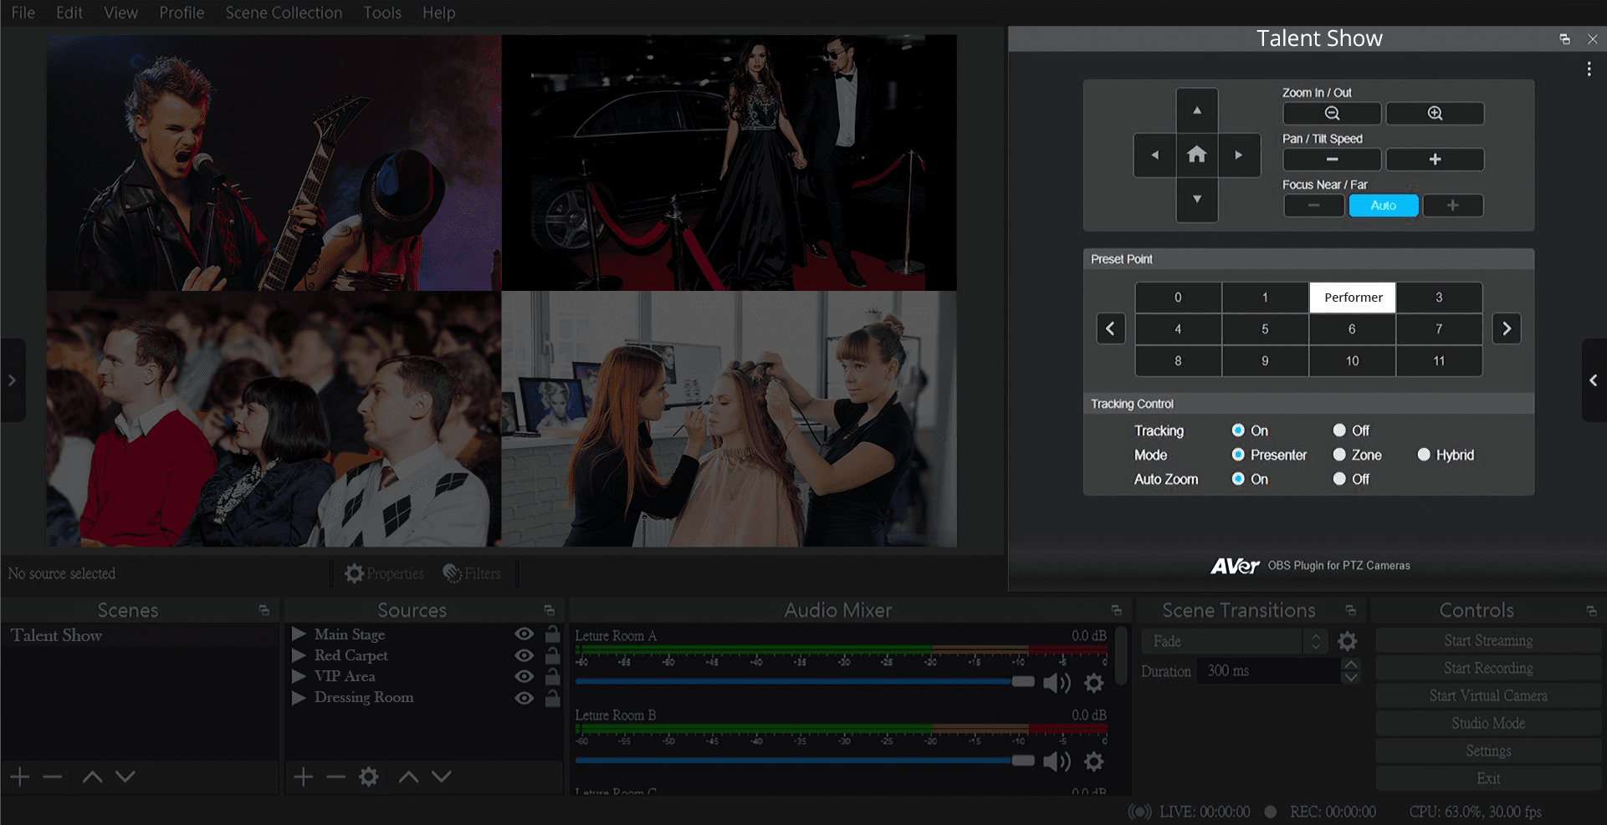
Task: Click Start Recording
Action: (x=1488, y=669)
